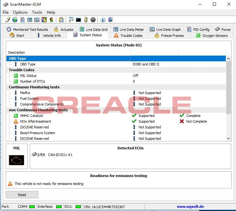Select the Continuous Monitoring tests group
The height and width of the screenshot is (211, 236).
pyautogui.click(x=116, y=87)
